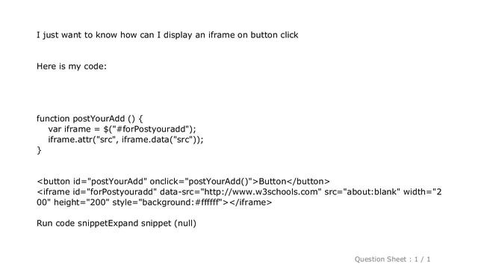Screen dimensions: 478x269
Task: Select the "function postYourAdd () {" line
Action: (x=90, y=119)
